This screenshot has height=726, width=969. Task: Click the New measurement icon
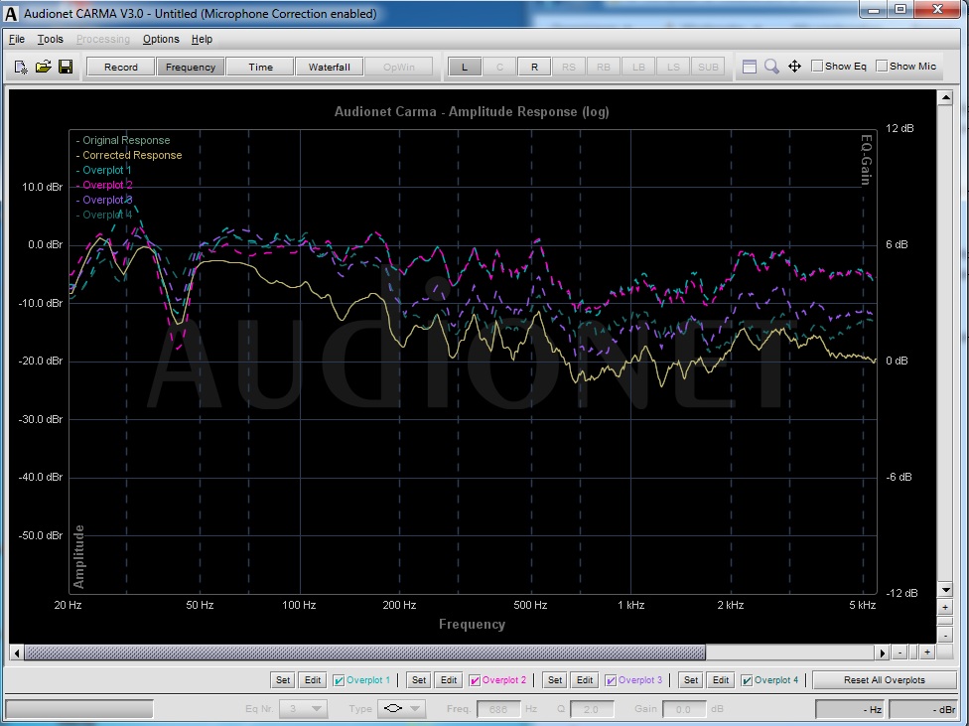[21, 68]
